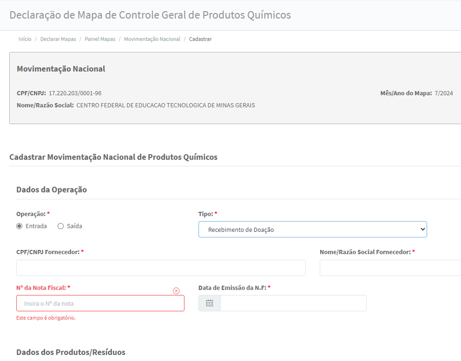The image size is (461, 361).
Task: Click Nome/Razão Social Fornecedor field
Action: (391, 268)
